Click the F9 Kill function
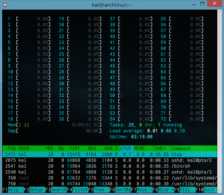224x195 pixels. pos(185,190)
